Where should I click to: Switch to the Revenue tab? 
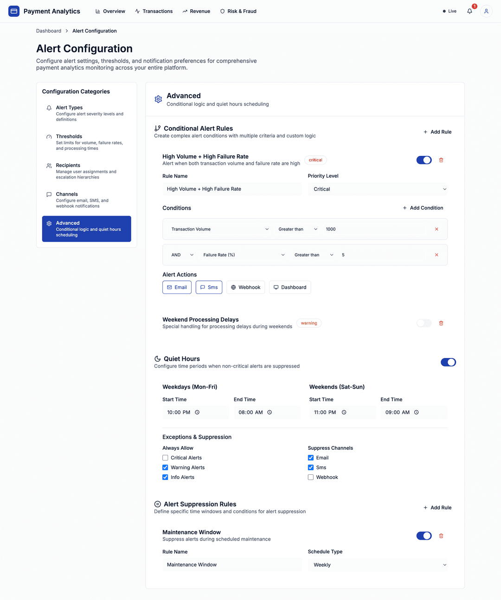tap(196, 11)
